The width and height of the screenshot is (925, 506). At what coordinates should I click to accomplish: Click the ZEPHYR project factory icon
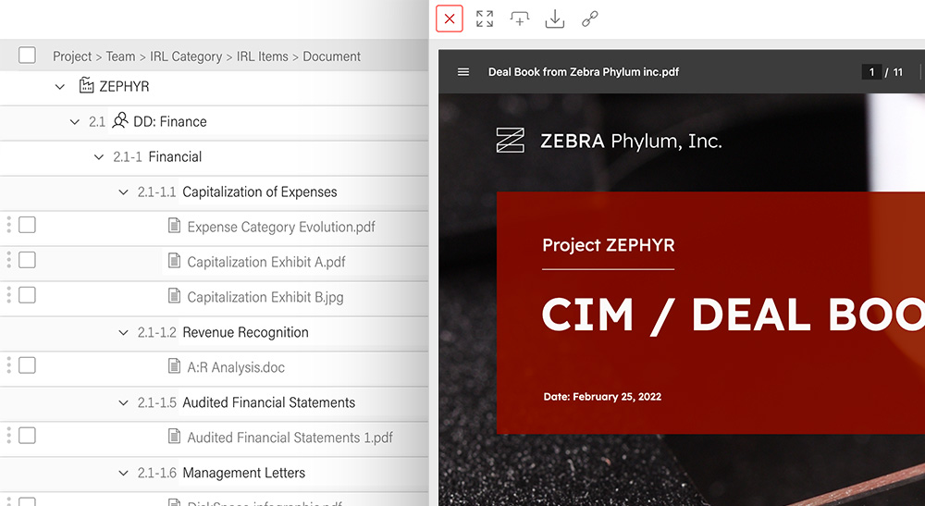coord(86,85)
